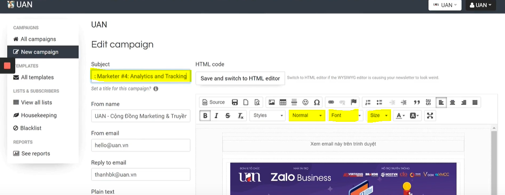
Task: Insert a table with the Table icon
Action: click(283, 102)
